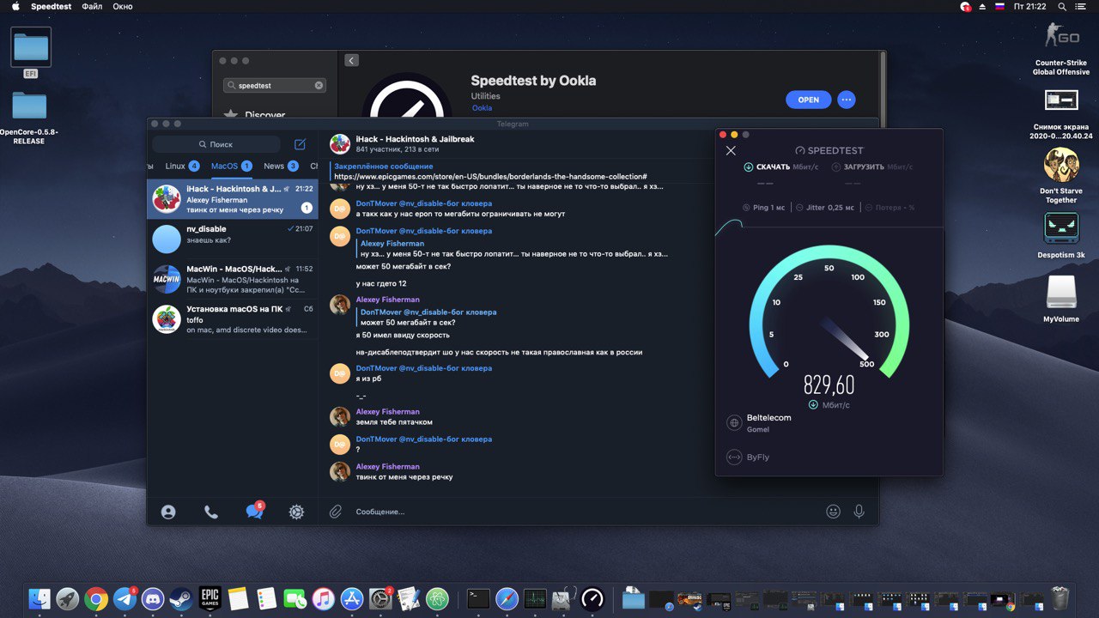Screen dimensions: 1099x618
Task: Open Speedtest gauge icon in dock
Action: click(592, 598)
